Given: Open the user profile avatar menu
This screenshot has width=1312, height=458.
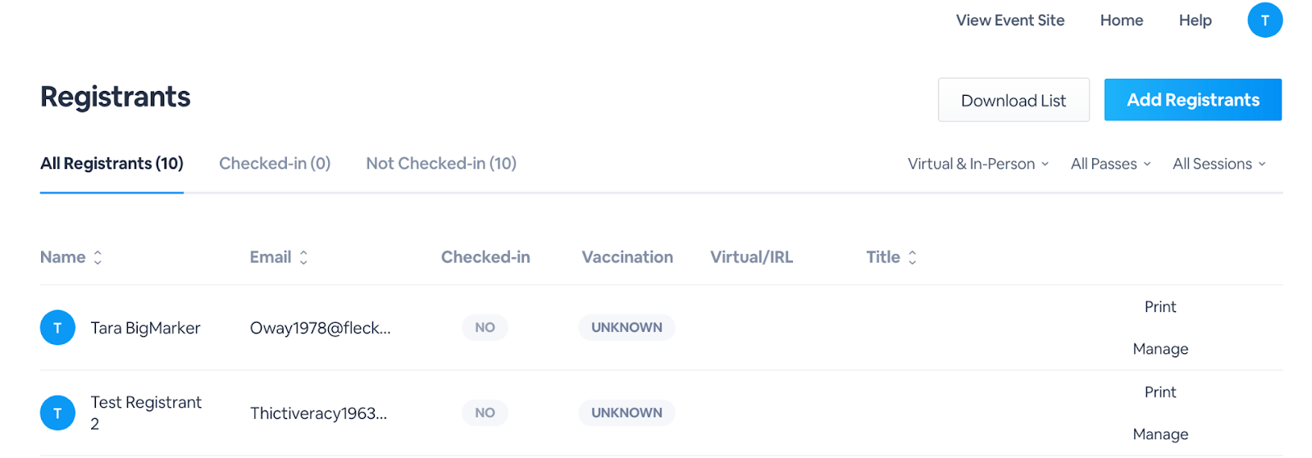Looking at the screenshot, I should click(1264, 20).
